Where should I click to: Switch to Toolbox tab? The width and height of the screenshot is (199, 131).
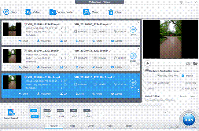[x=128, y=126]
